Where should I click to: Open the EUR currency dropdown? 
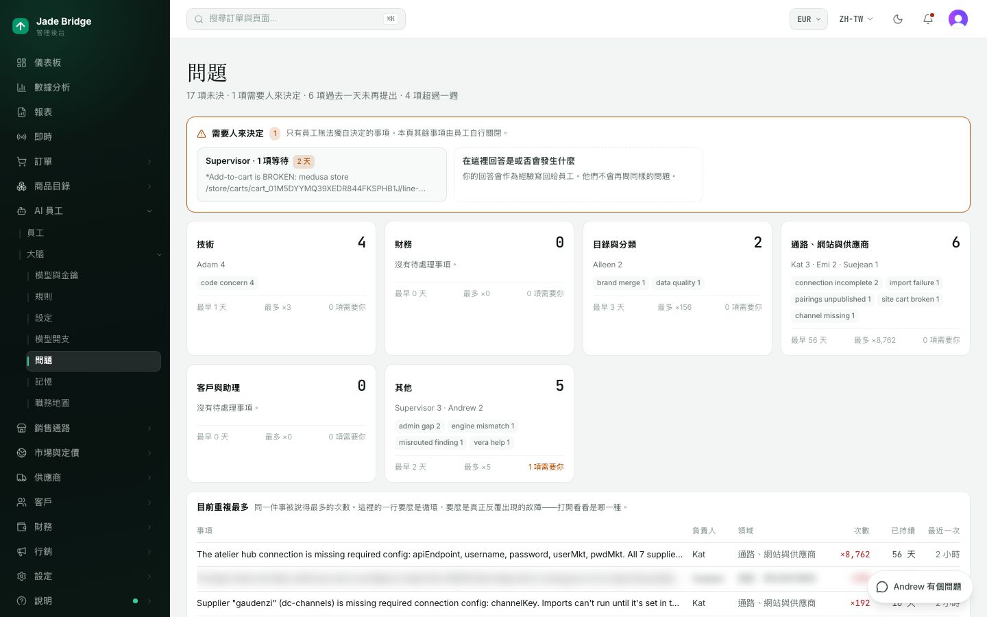[809, 19]
